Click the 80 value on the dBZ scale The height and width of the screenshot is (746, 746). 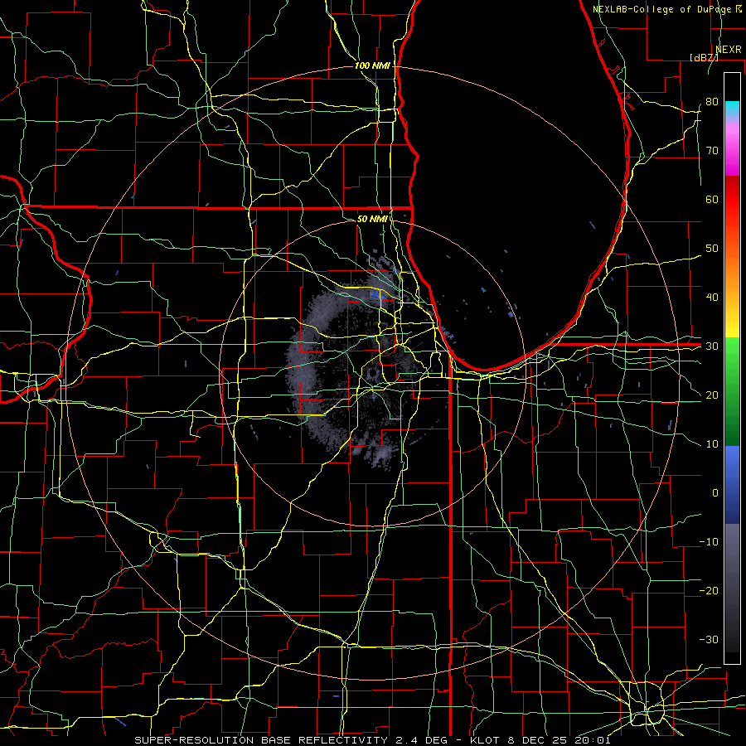(712, 101)
